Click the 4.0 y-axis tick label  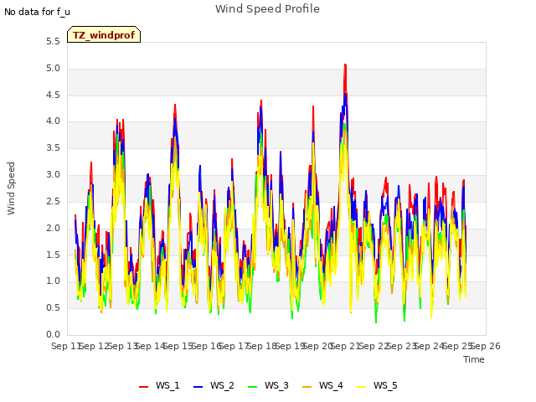tap(53, 121)
